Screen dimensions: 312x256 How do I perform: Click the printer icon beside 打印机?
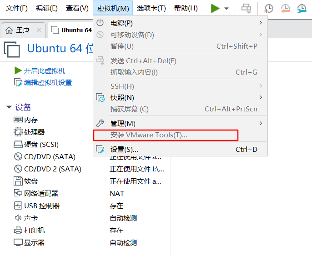tap(18, 231)
